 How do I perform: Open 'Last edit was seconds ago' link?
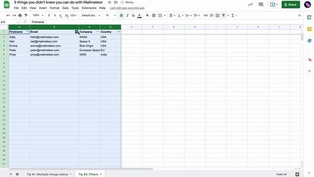[x=127, y=8]
